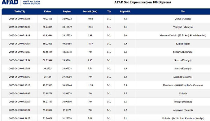
Task: Click latitude value 33.80778
Action: (47, 93)
